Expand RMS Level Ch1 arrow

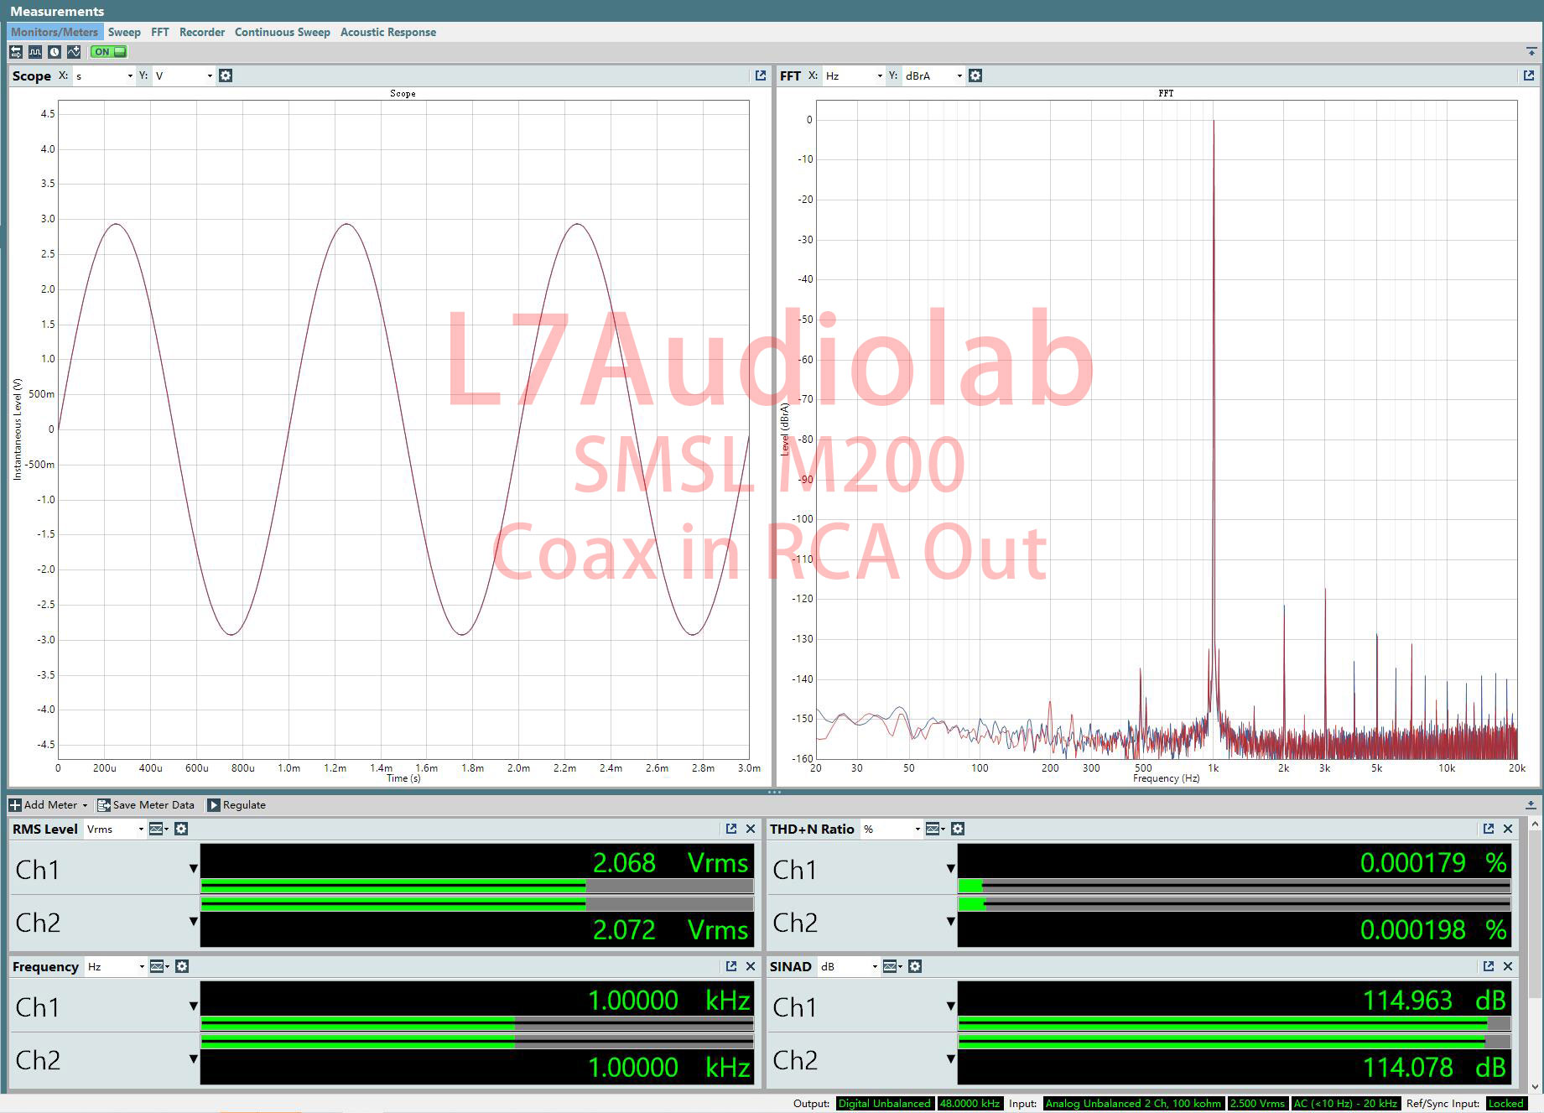[x=194, y=869]
